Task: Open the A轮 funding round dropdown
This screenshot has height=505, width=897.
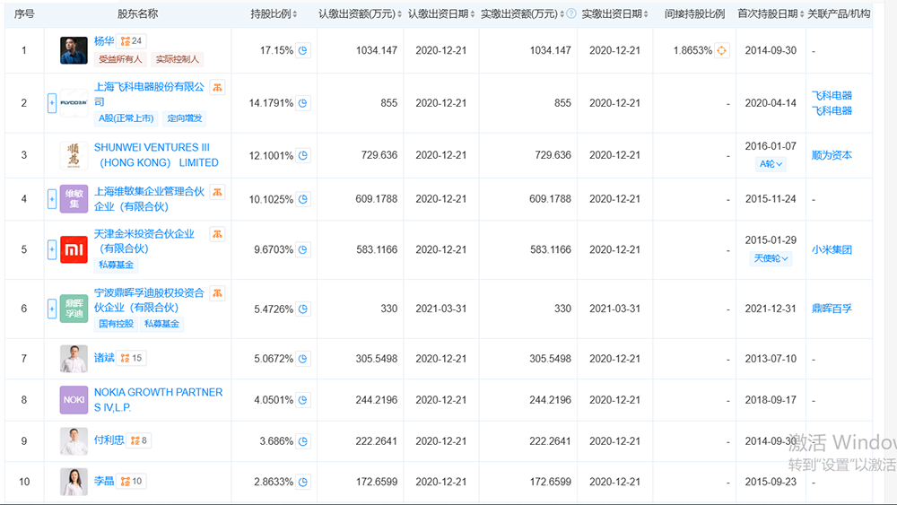Action: coord(771,164)
